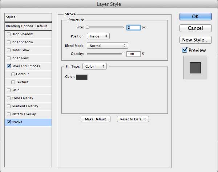Click the Opacity percent input field
The height and width of the screenshot is (172, 218).
[x=134, y=54]
